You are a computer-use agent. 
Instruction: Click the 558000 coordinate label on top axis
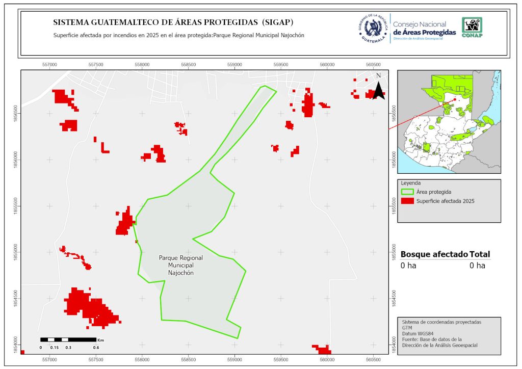click(x=142, y=65)
